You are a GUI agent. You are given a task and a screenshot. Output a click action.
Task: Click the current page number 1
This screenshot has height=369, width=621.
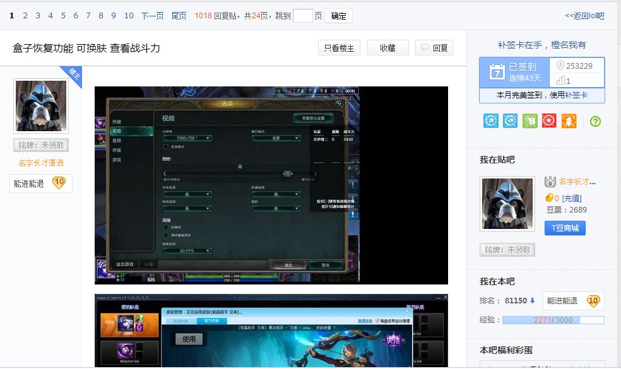[12, 15]
